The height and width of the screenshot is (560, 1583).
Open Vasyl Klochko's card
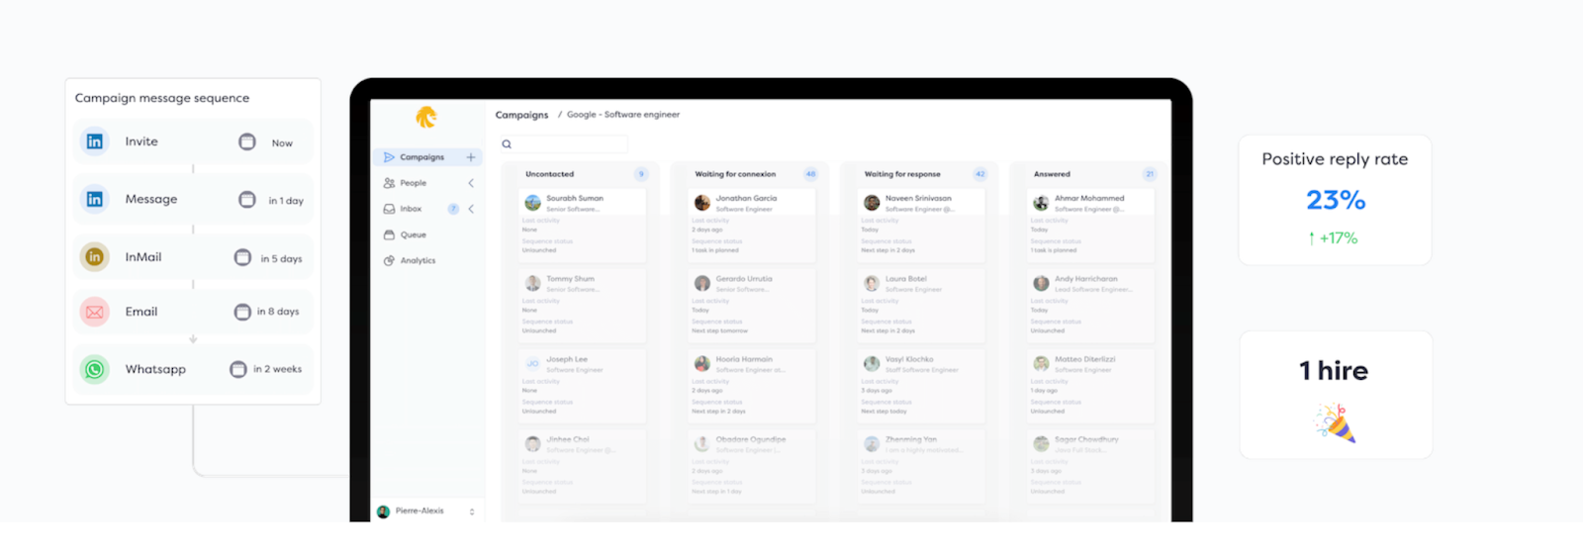[x=921, y=386]
